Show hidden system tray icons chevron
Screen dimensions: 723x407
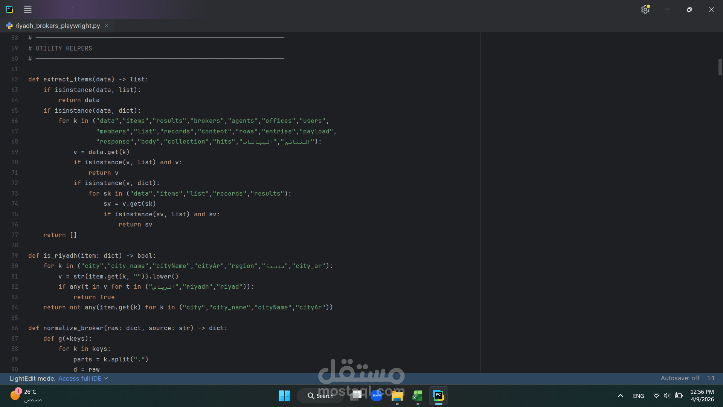pos(620,396)
